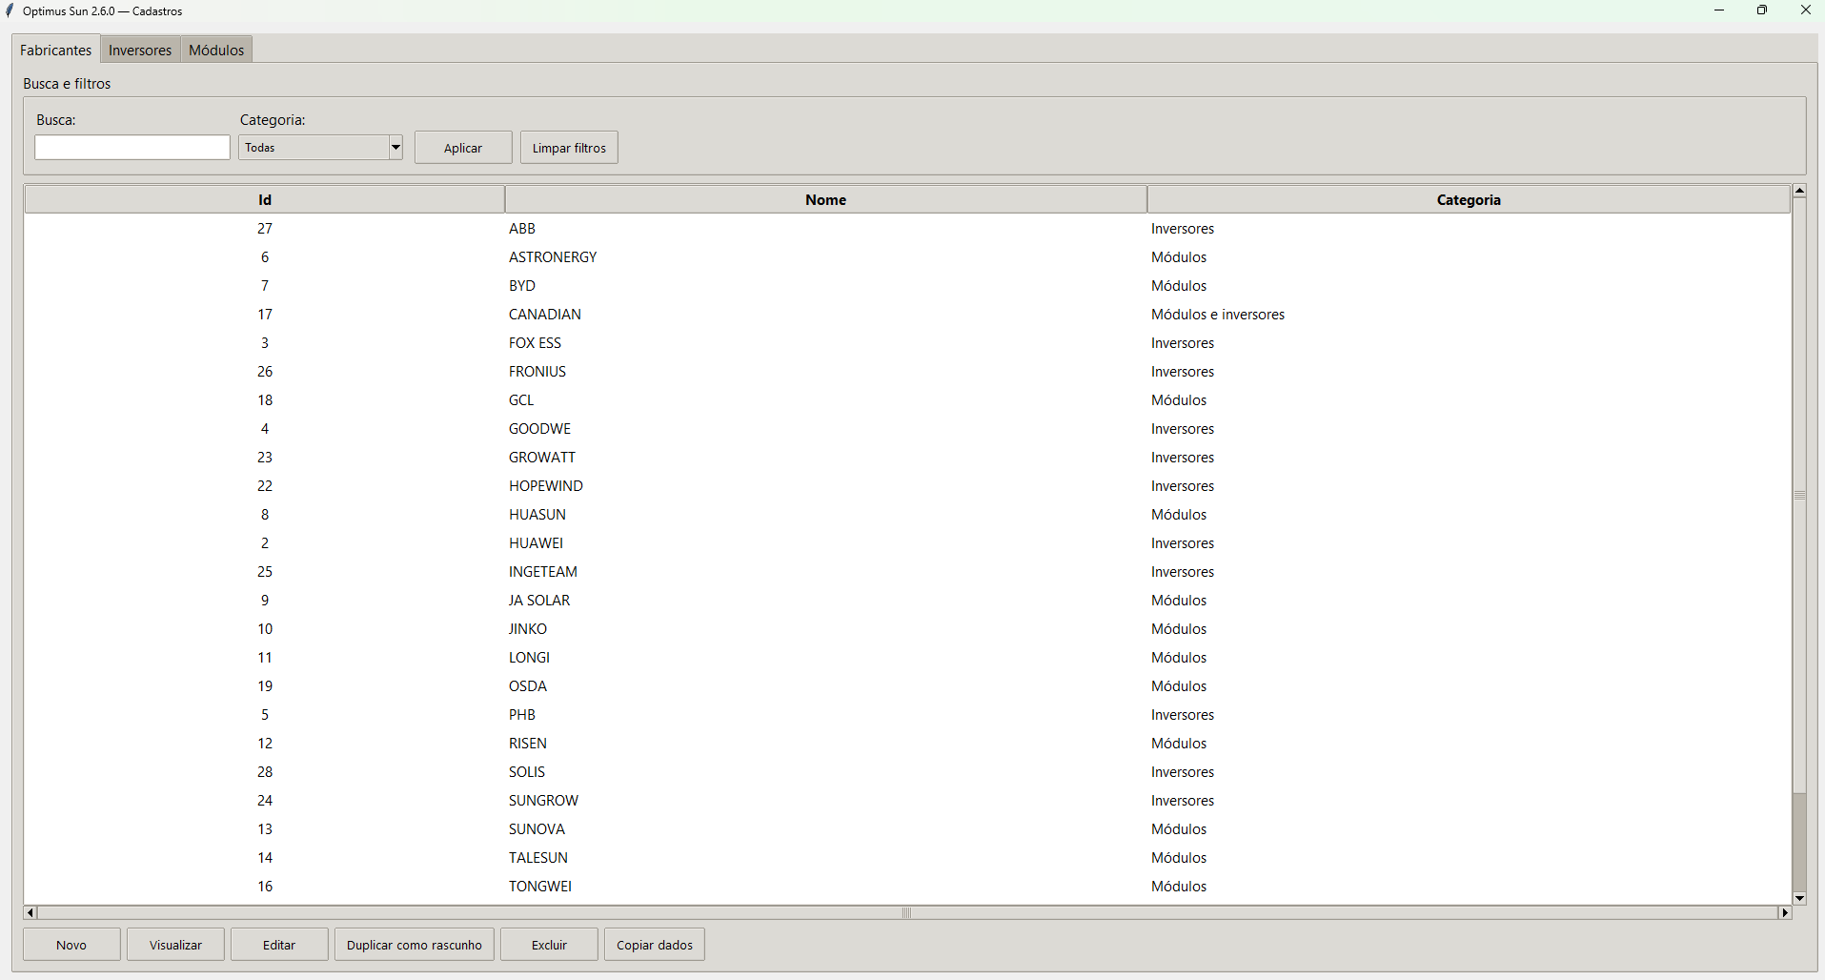Select the INGETEAM row
Viewport: 1825px width, 980px height.
(907, 572)
